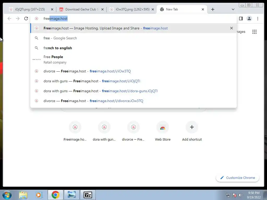Screen dimensions: 267x200
Task: Click the search magnifier next to 'free'
Action: pyautogui.click(x=37, y=38)
